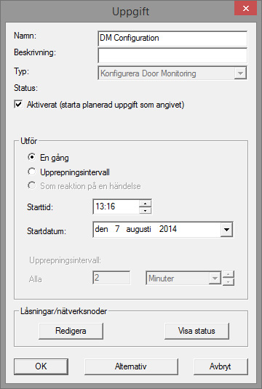Open the Alternativ options button
The image size is (262, 389).
[131, 366]
